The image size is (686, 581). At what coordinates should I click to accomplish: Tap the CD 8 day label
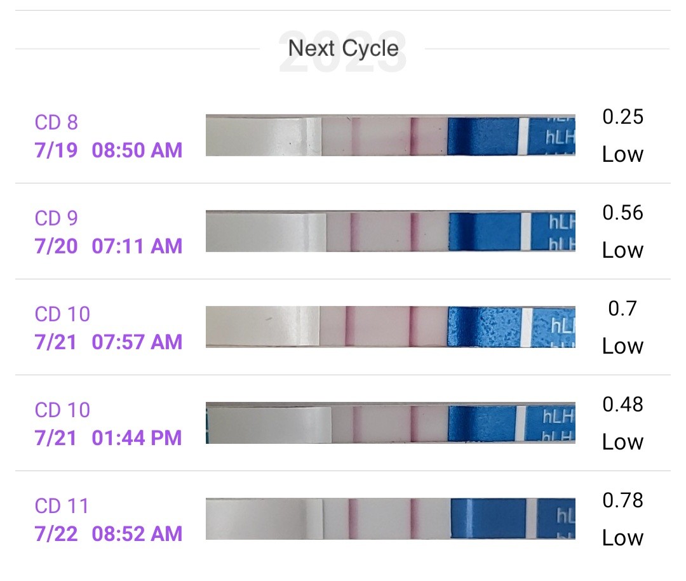[x=57, y=123]
